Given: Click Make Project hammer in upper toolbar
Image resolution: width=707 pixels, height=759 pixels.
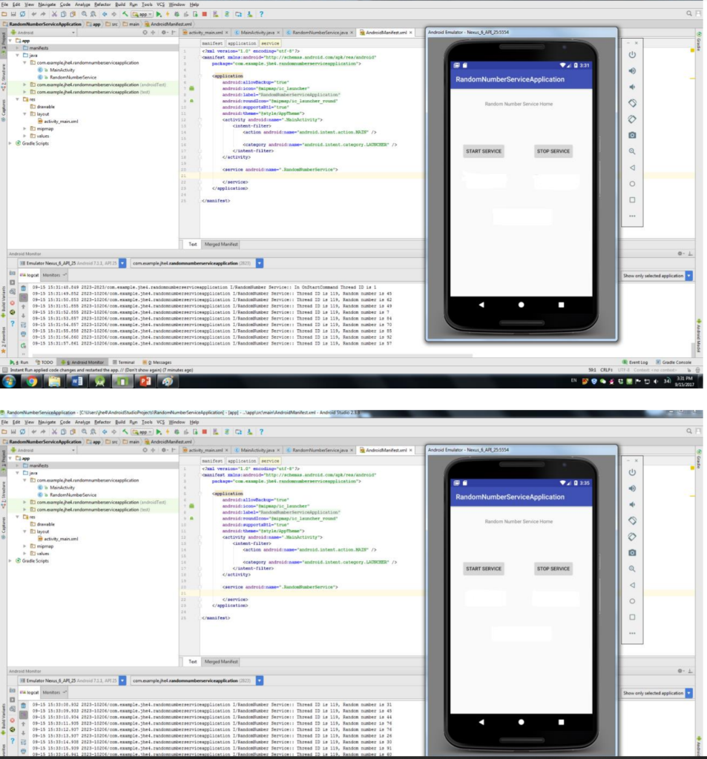Looking at the screenshot, I should [125, 14].
